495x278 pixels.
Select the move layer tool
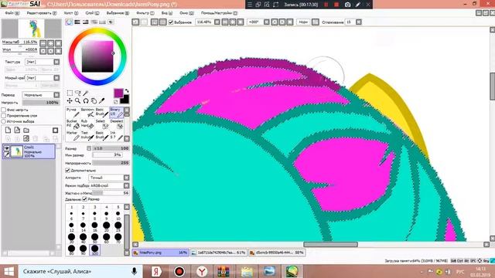pos(70,101)
